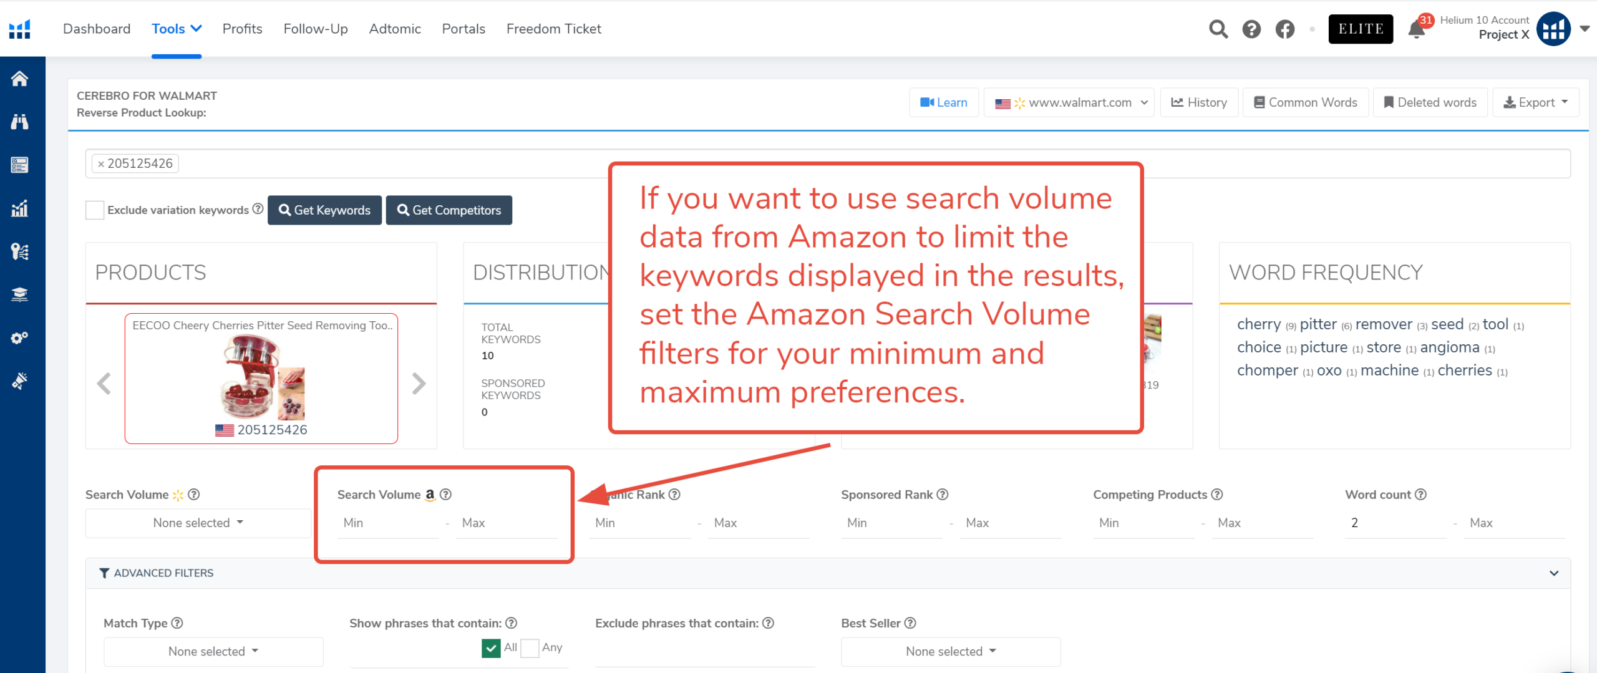
Task: Open the Export dropdown
Action: [1535, 102]
